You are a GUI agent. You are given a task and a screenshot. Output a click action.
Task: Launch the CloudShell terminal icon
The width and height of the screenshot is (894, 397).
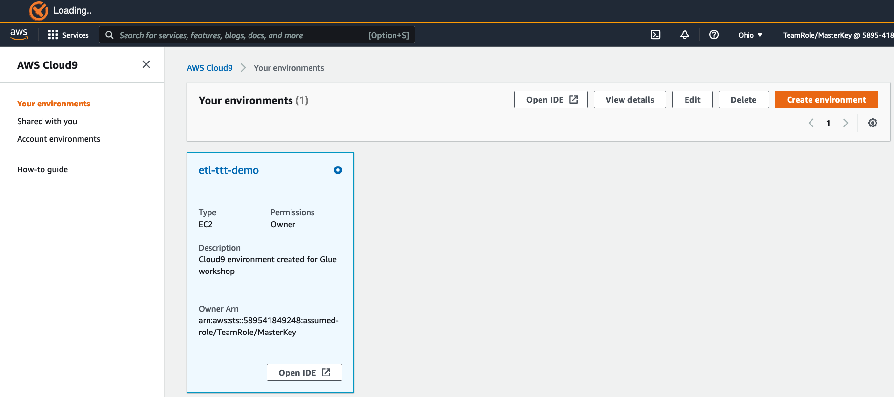click(x=655, y=35)
